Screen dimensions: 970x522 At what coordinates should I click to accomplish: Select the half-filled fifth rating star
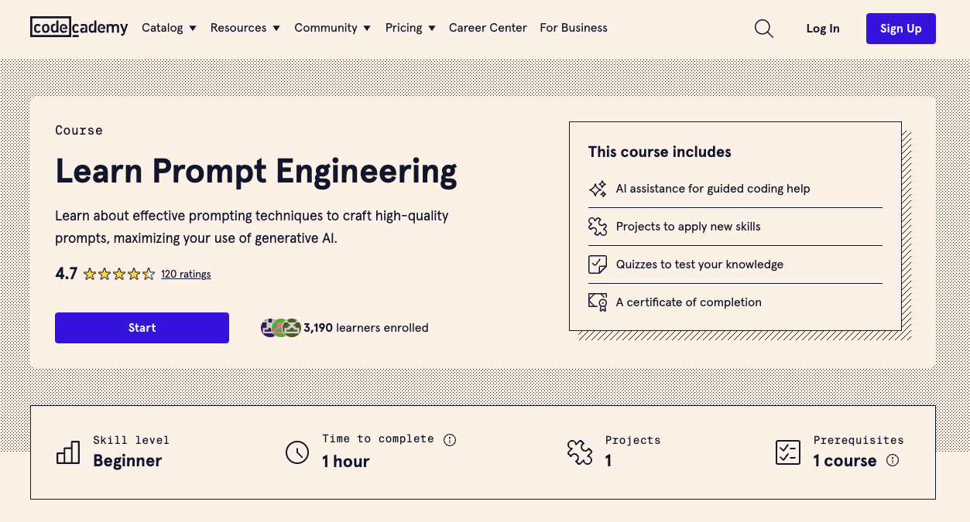click(x=149, y=273)
